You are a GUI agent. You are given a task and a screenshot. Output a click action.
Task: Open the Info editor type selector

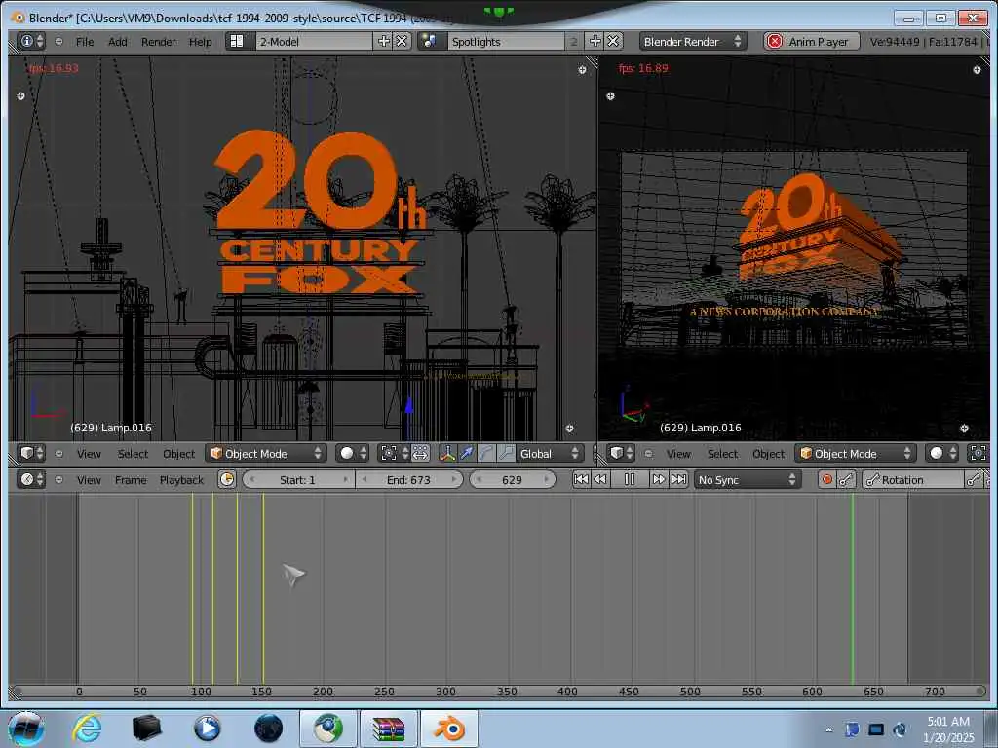(x=31, y=41)
